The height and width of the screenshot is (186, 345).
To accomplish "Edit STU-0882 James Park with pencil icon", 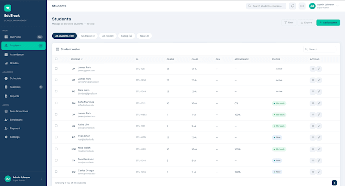I will [319, 115].
